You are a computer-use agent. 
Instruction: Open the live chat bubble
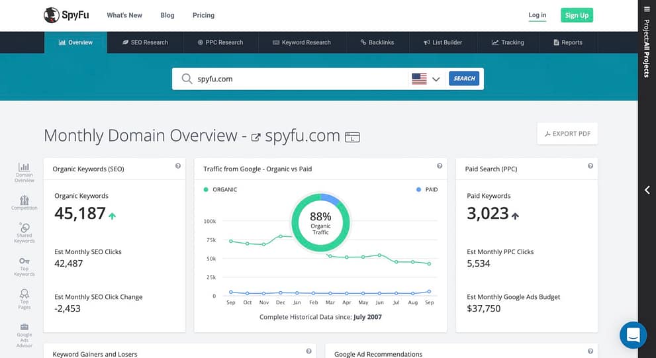[633, 335]
